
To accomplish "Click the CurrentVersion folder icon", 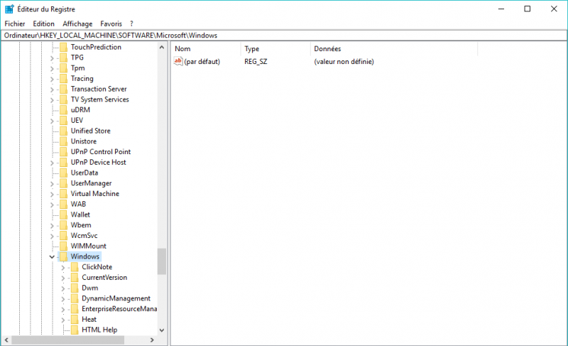I will (x=75, y=278).
